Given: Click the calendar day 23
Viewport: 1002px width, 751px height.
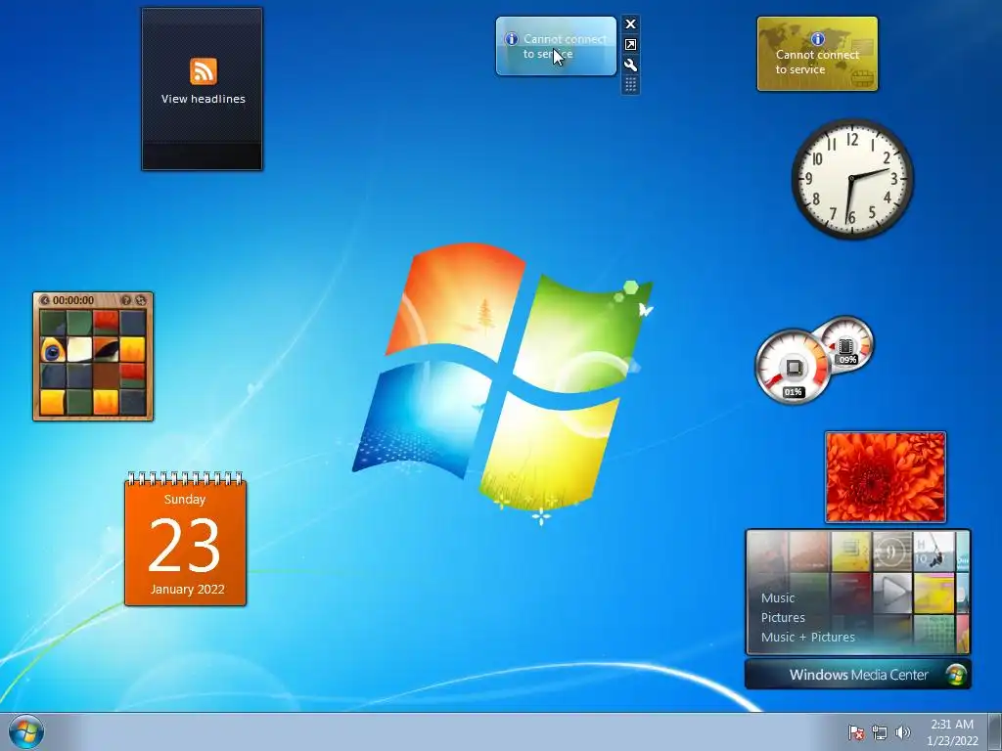Looking at the screenshot, I should [x=185, y=545].
